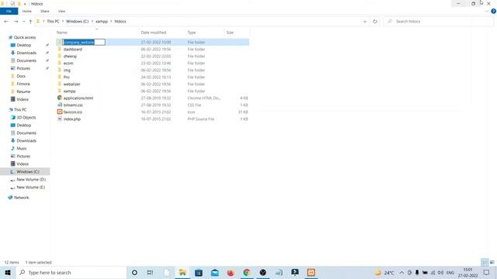This screenshot has width=497, height=279.
Task: Expand the chevron after xampp breadcrumb
Action: [x=111, y=22]
